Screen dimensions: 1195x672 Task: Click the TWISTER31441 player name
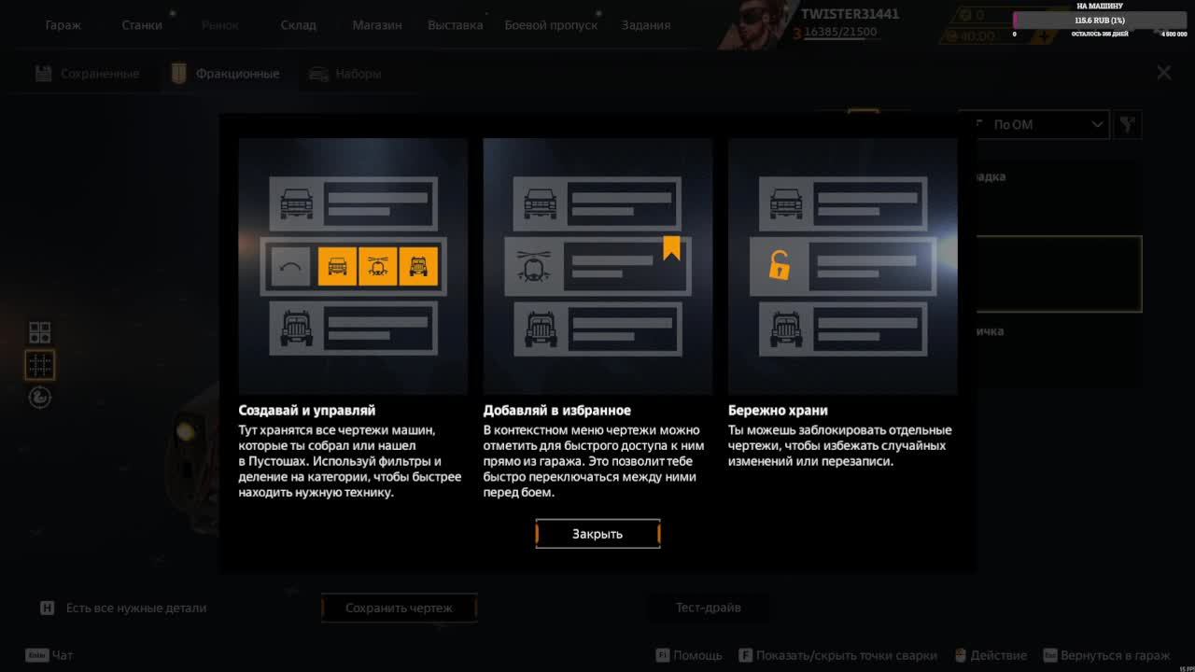pyautogui.click(x=851, y=14)
